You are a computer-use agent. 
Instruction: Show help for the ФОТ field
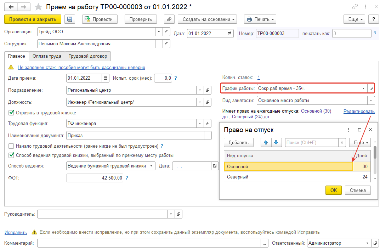click(x=127, y=178)
